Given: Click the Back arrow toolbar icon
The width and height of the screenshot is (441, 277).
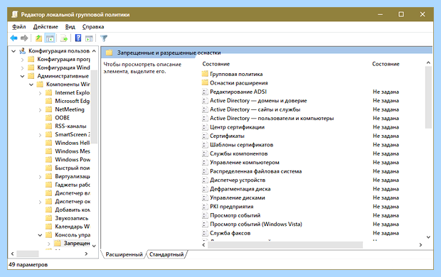Looking at the screenshot, I should tap(14, 38).
